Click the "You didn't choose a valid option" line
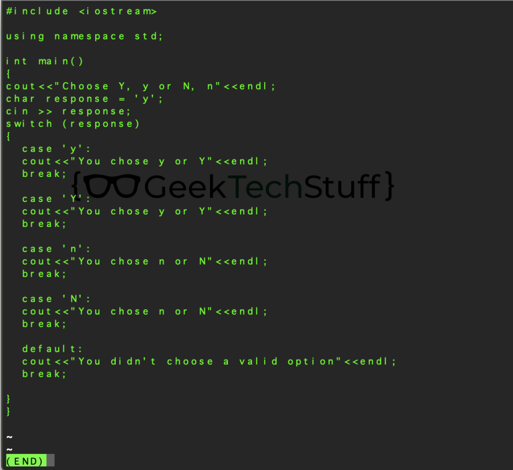Viewport: 513px width, 470px height. click(x=209, y=362)
